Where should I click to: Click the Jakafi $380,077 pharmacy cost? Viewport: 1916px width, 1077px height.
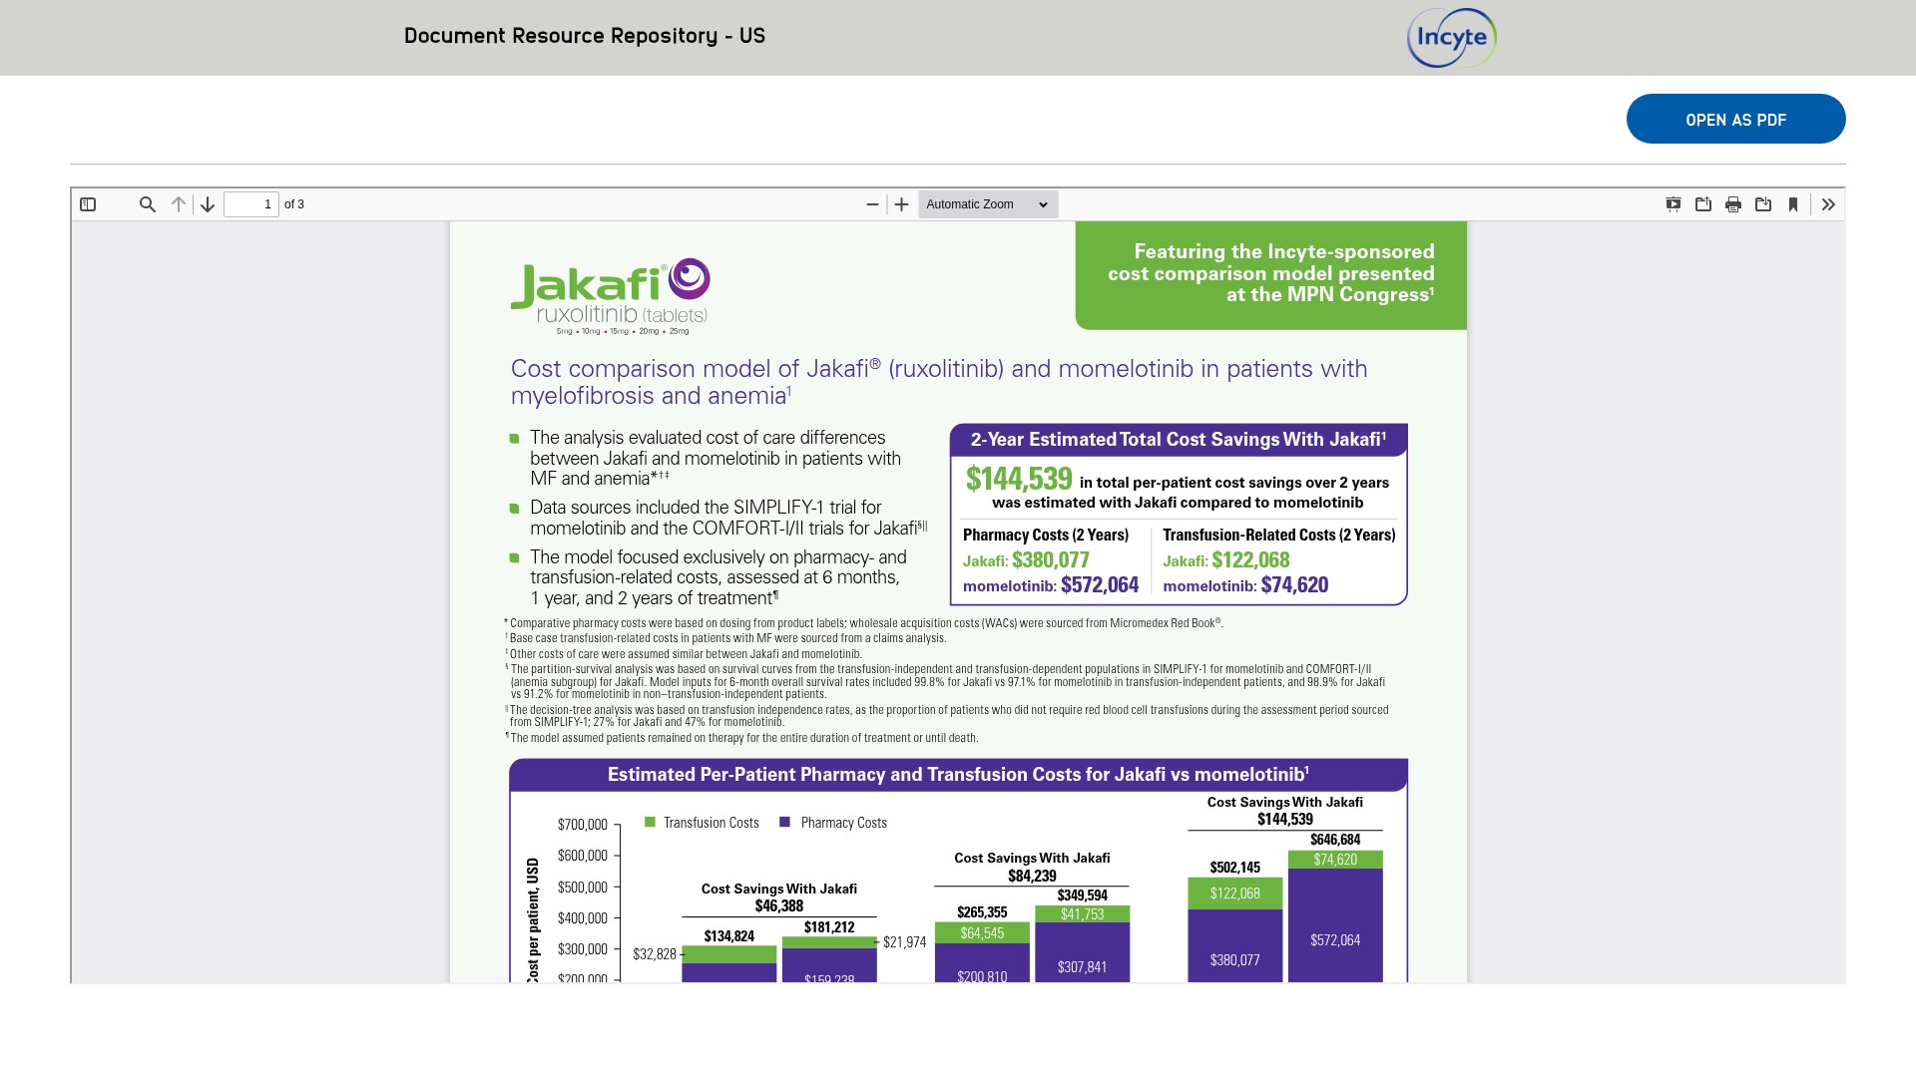coord(1026,560)
